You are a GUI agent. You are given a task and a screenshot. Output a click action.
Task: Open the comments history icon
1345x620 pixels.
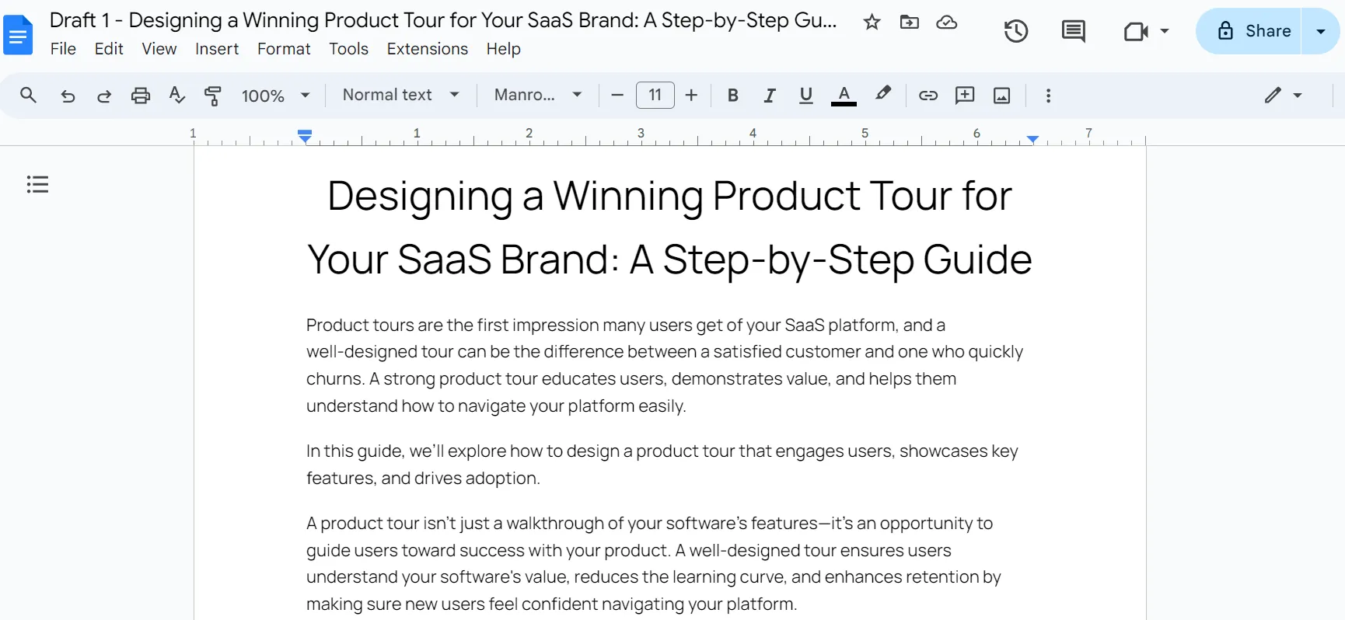coord(1073,31)
